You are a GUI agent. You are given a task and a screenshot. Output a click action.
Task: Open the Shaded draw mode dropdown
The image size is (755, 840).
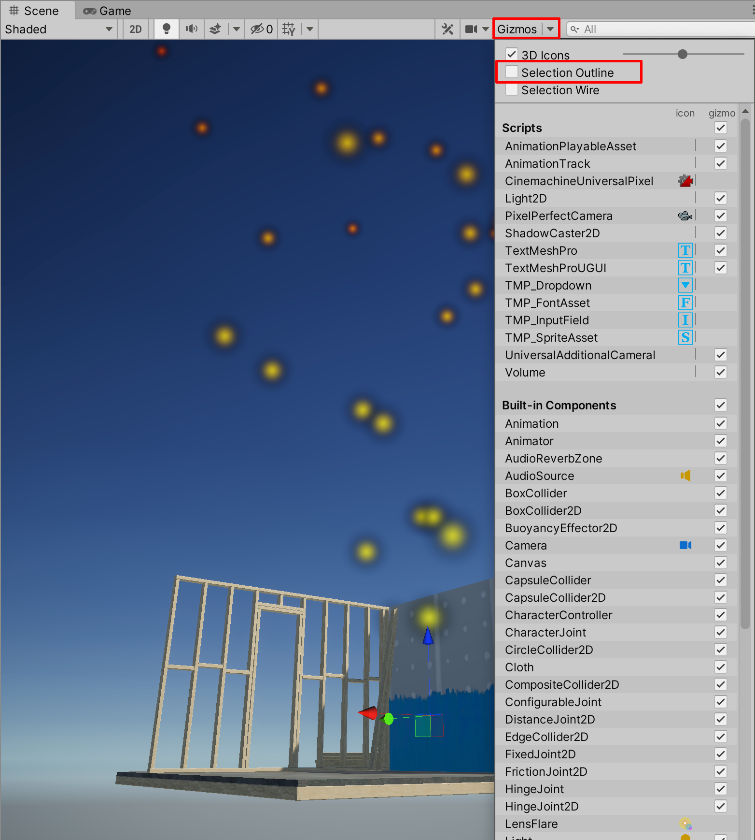pos(58,29)
